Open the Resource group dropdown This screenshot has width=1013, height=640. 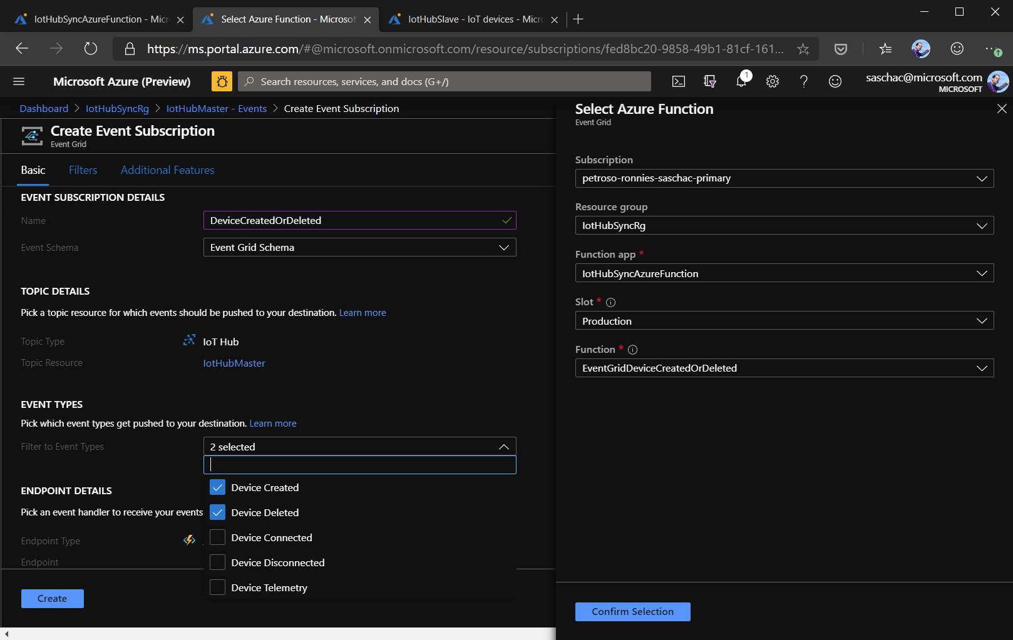pyautogui.click(x=784, y=225)
